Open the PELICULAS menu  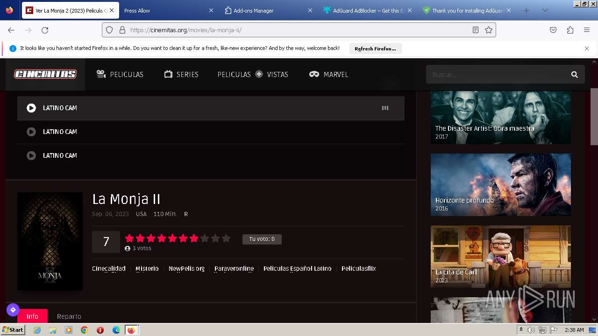[x=120, y=74]
